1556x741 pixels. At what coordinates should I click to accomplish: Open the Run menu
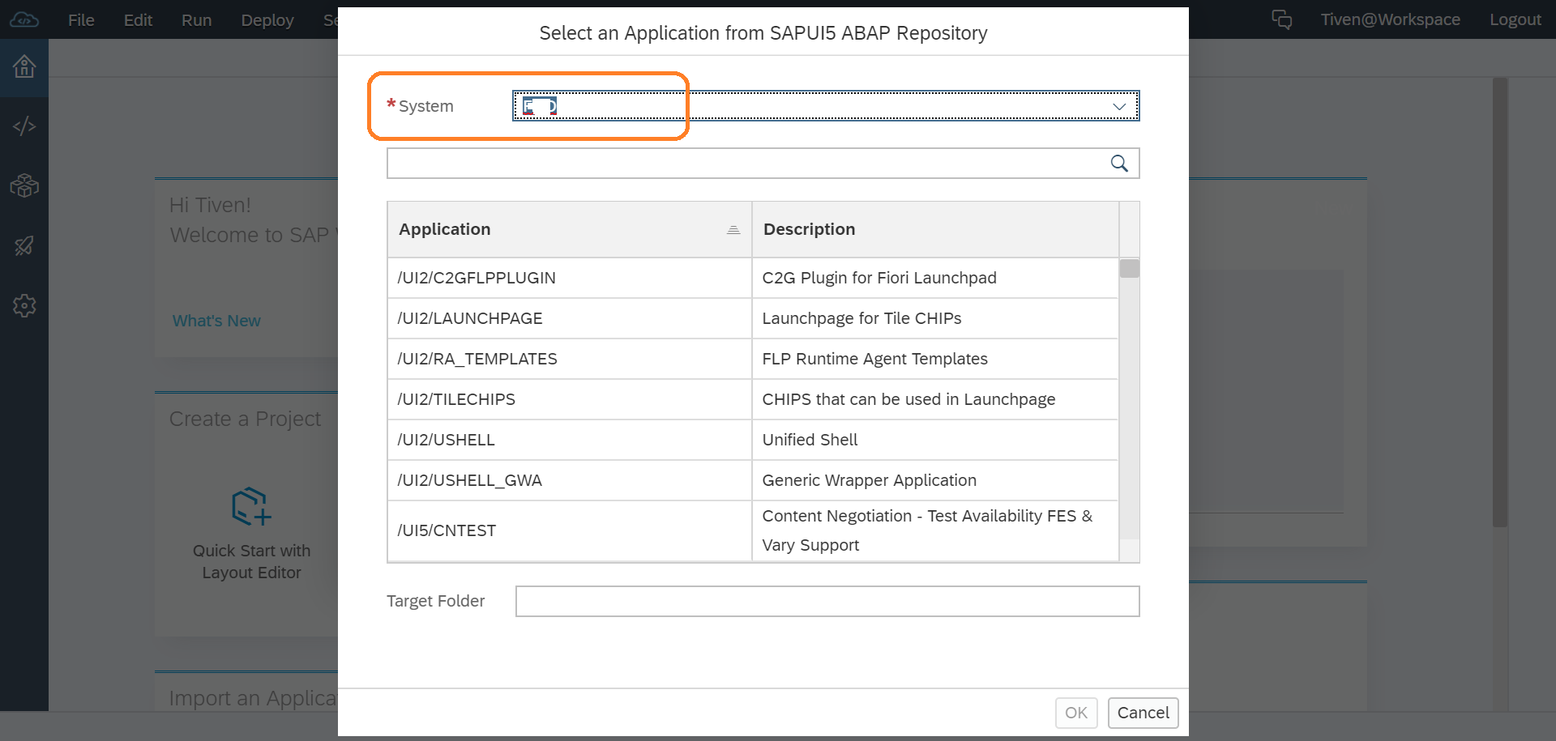196,19
